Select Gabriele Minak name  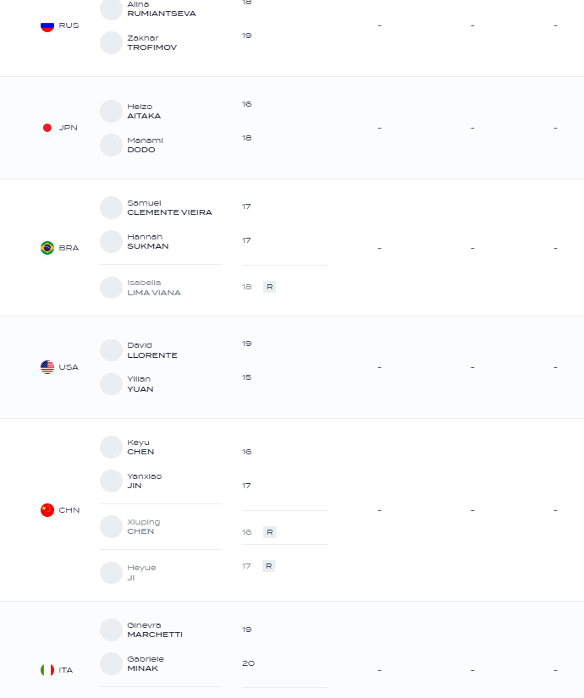[x=146, y=663]
